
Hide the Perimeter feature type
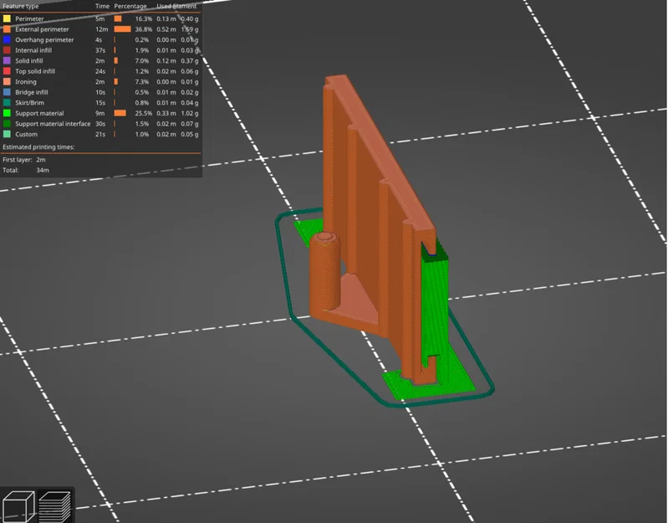click(x=101, y=18)
